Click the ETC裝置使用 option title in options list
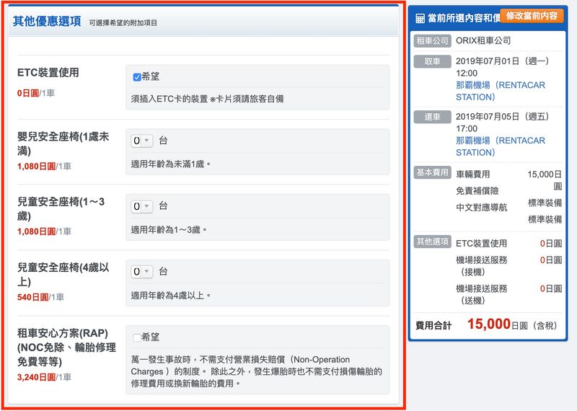Image resolution: width=577 pixels, height=411 pixels. point(48,73)
